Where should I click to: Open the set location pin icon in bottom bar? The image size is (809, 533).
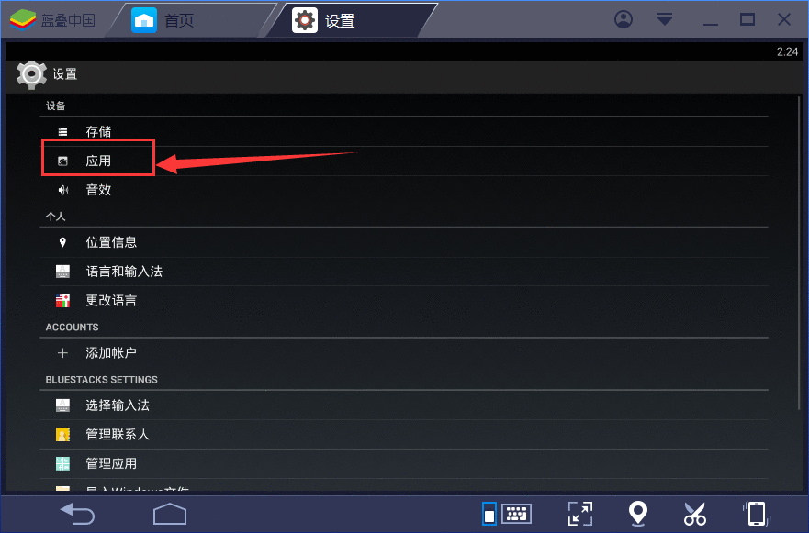point(638,514)
